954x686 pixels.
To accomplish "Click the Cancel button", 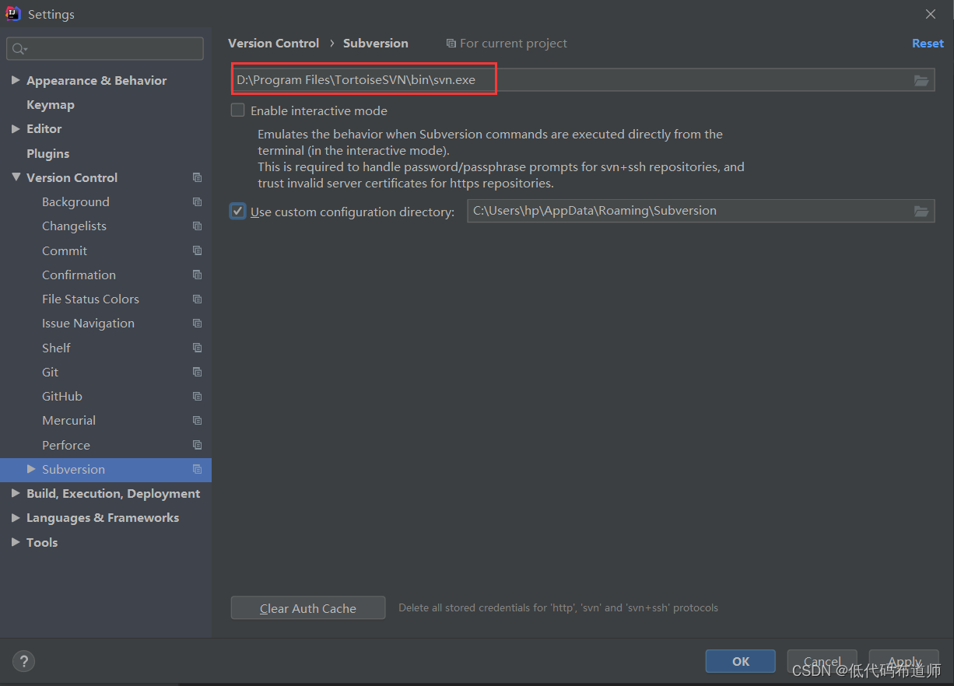I will [822, 661].
